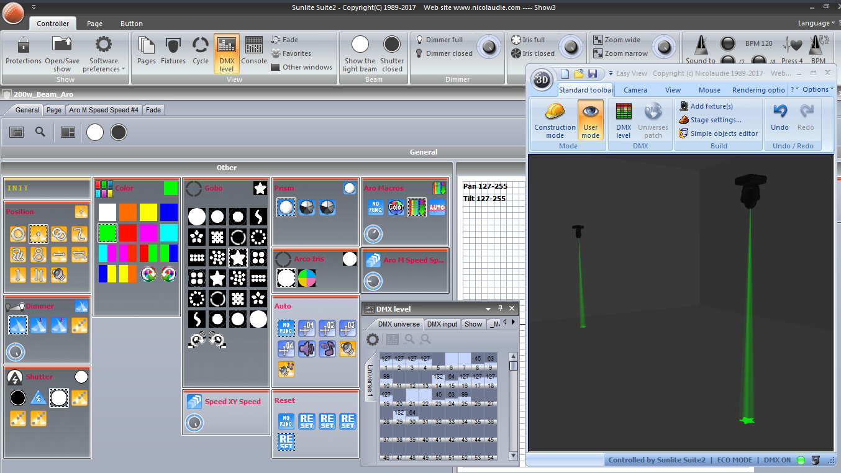Viewport: 841px width, 473px height.
Task: Click the Dimmer full button
Action: (439, 40)
